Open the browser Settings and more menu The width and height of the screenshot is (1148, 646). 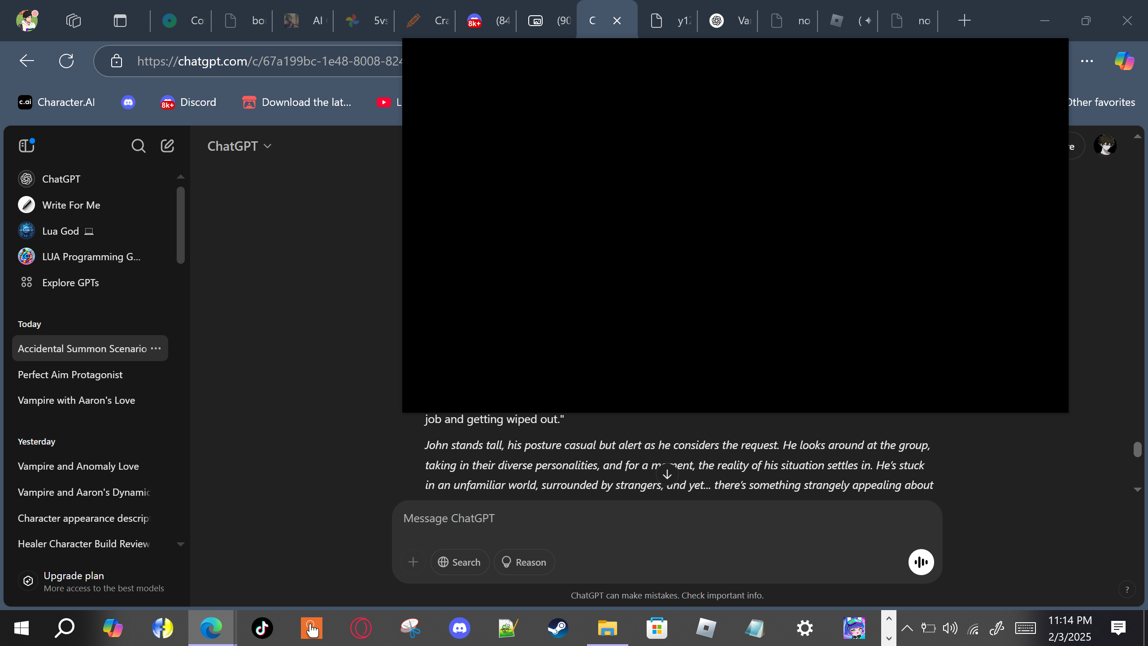[x=1087, y=61]
